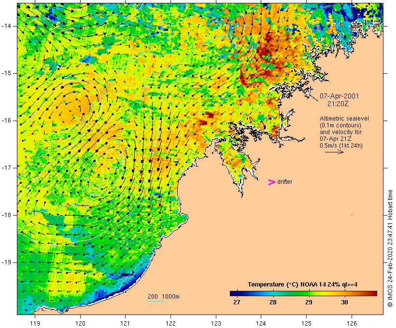Click longitude axis label '125'
396x328 pixels.
(307, 323)
